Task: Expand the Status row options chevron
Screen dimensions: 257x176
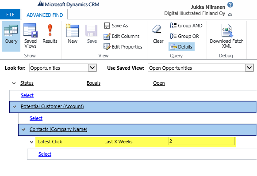Action: [x=14, y=83]
